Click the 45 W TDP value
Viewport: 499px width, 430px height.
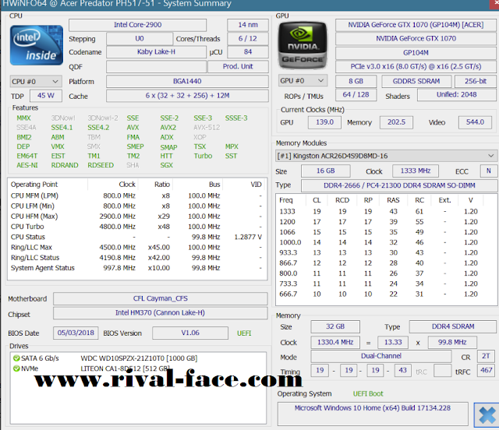46,95
